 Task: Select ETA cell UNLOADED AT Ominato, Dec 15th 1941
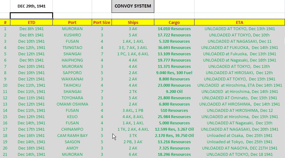click(x=239, y=98)
